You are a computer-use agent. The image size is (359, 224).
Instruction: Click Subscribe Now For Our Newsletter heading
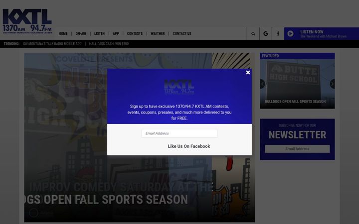click(297, 132)
